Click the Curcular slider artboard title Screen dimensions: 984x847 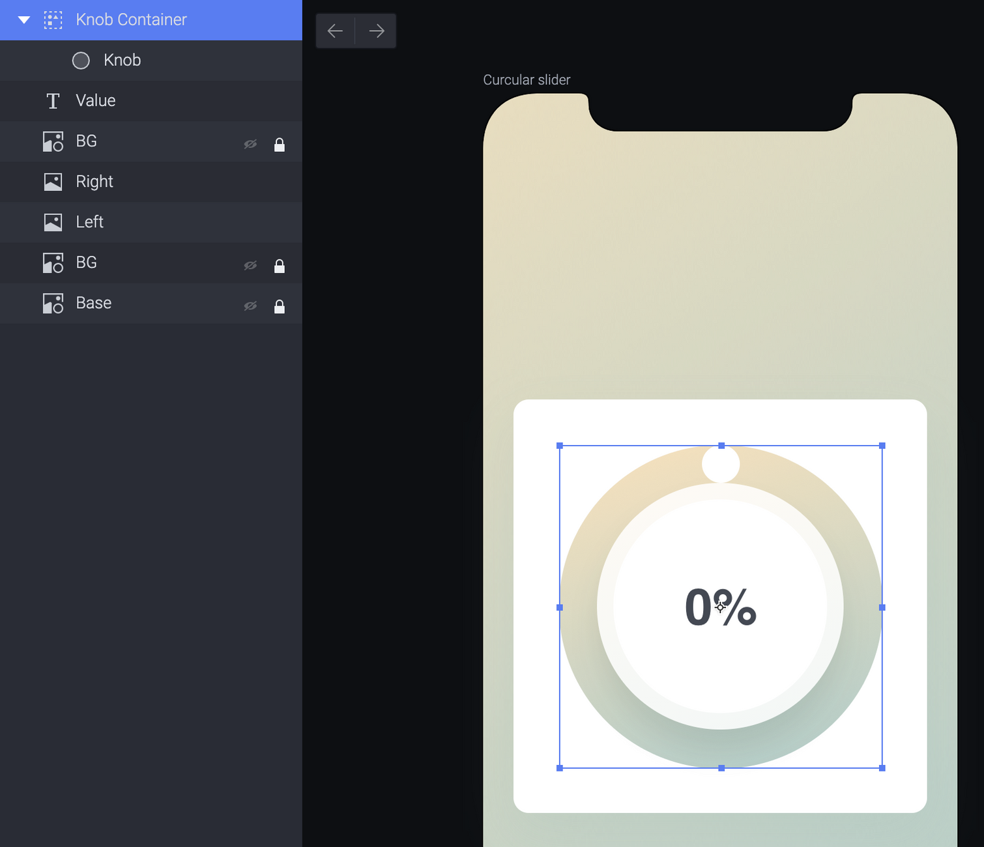point(527,80)
